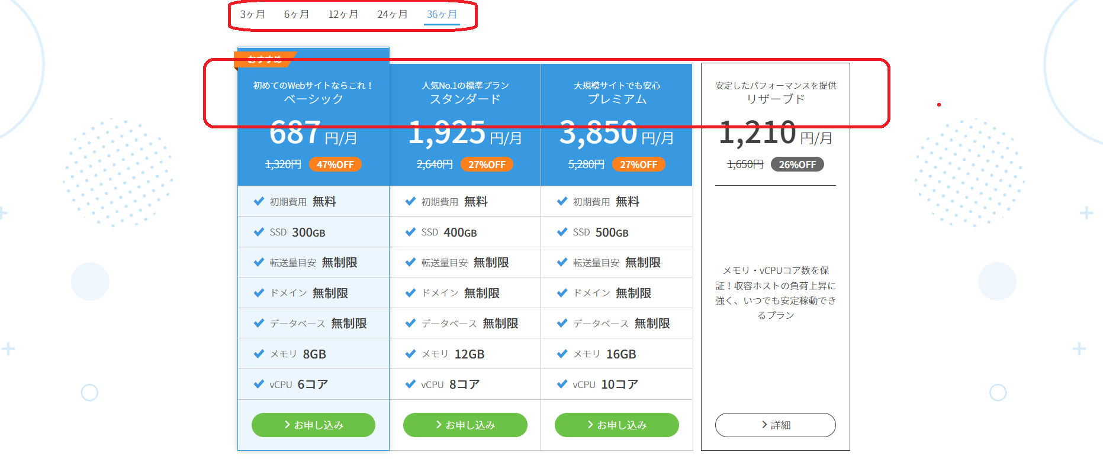The image size is (1103, 462).
Task: Click the checkmark beside SSD 500GB
Action: (x=562, y=232)
